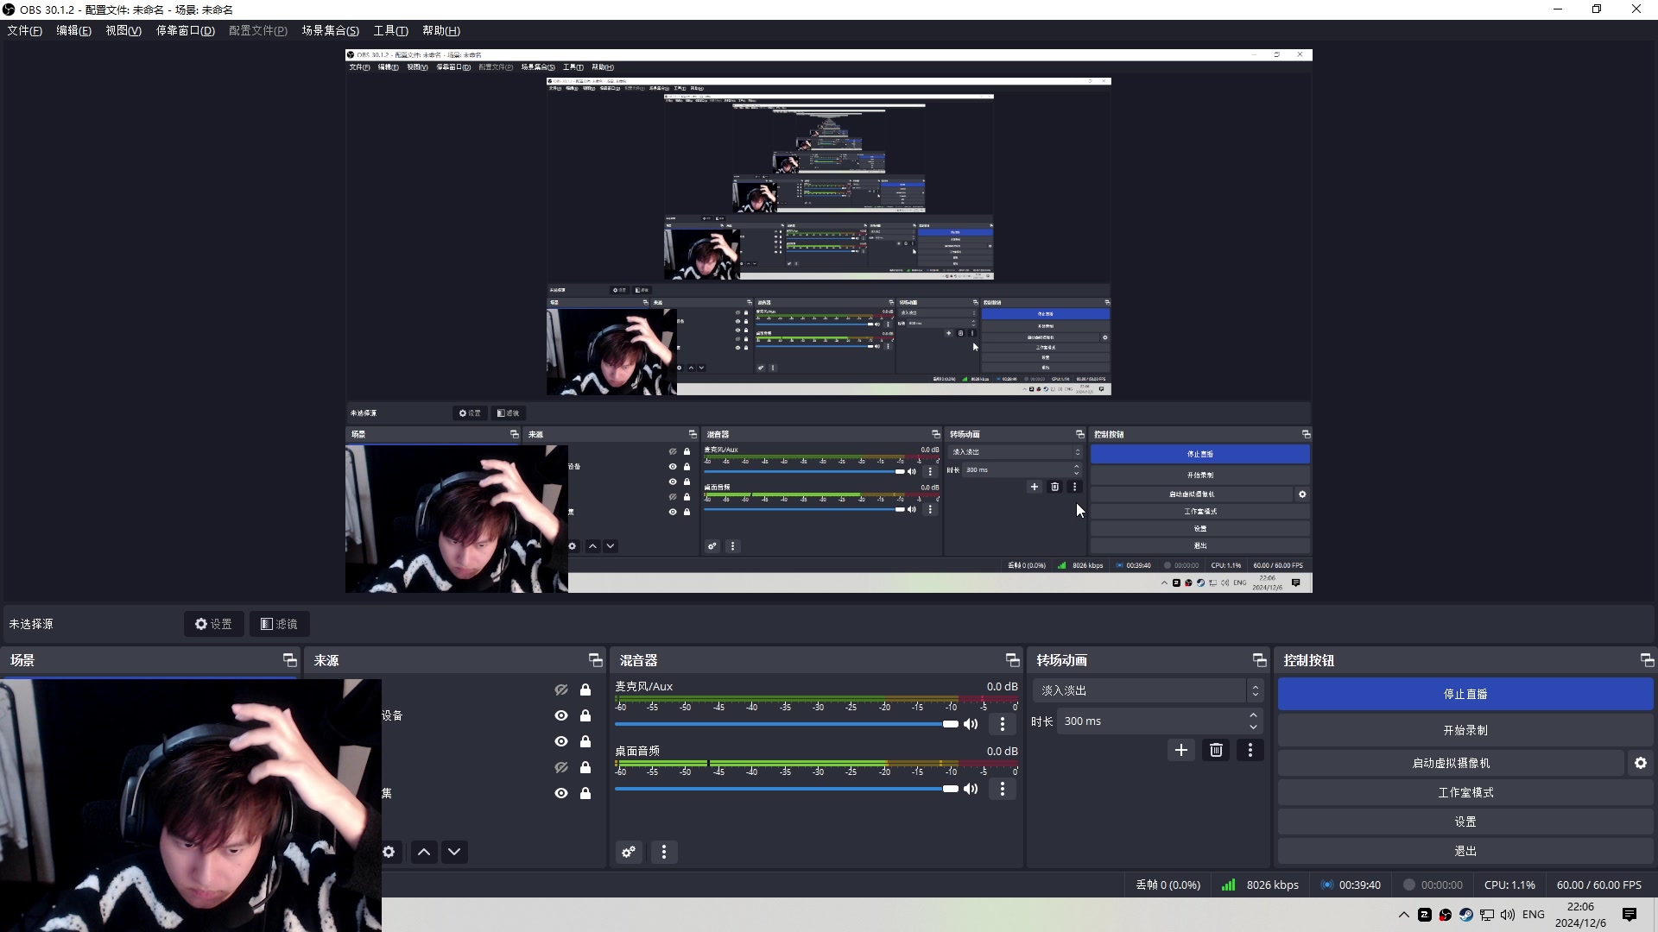Click the main preview canvas
This screenshot has height=932, width=1658.
pyautogui.click(x=829, y=321)
